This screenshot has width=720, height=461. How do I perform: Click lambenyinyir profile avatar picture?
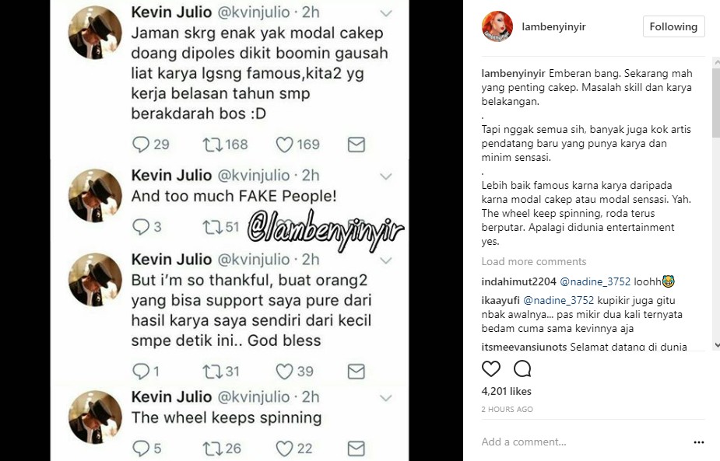pos(497,26)
